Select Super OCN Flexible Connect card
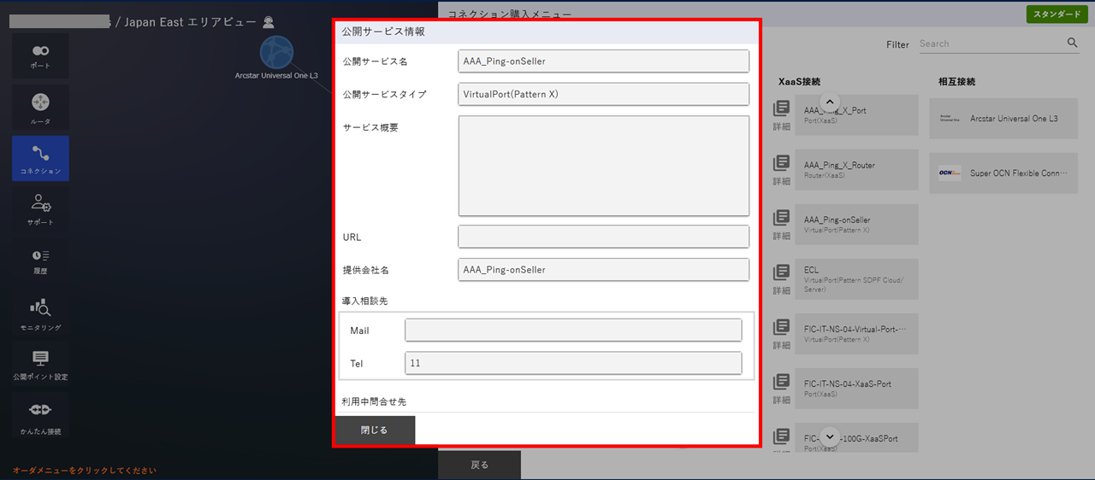Image resolution: width=1095 pixels, height=480 pixels. point(1003,173)
